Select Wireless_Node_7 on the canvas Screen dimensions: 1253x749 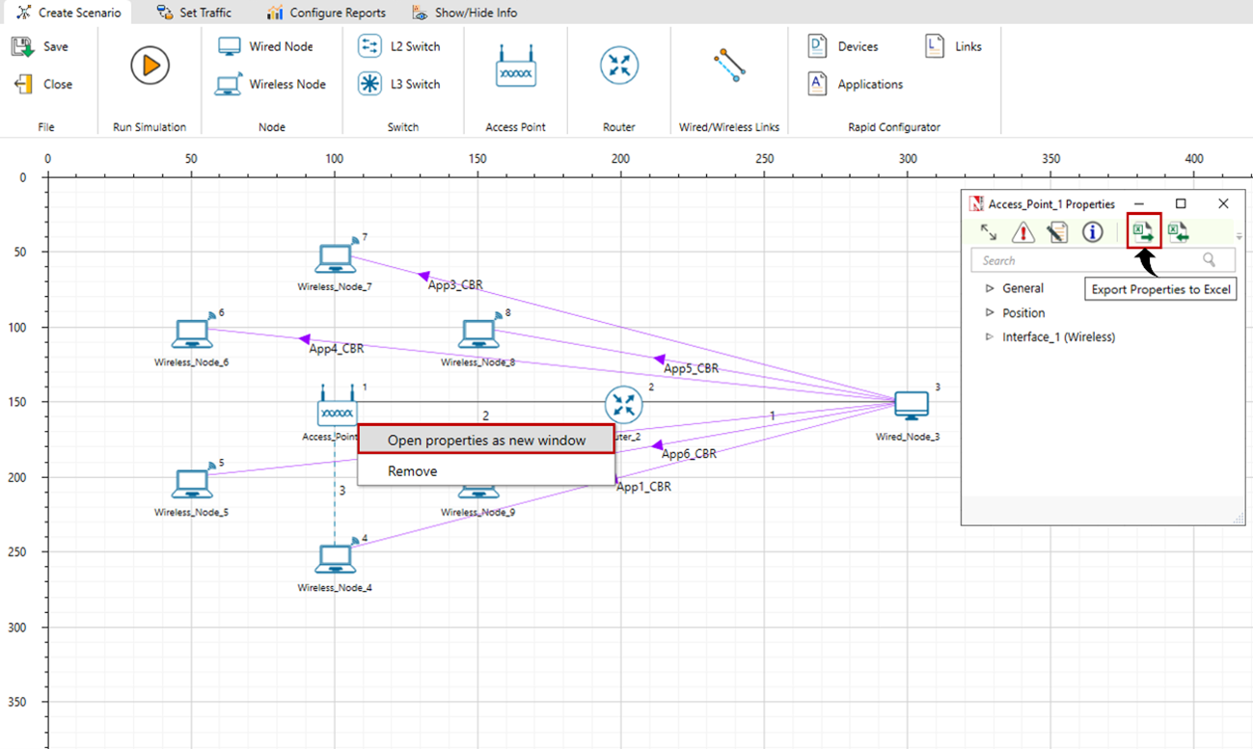point(336,259)
